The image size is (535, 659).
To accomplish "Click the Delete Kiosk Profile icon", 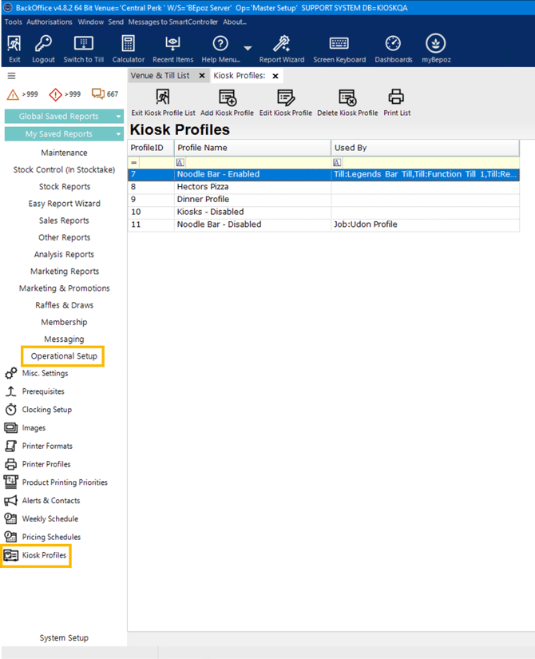I will point(347,98).
